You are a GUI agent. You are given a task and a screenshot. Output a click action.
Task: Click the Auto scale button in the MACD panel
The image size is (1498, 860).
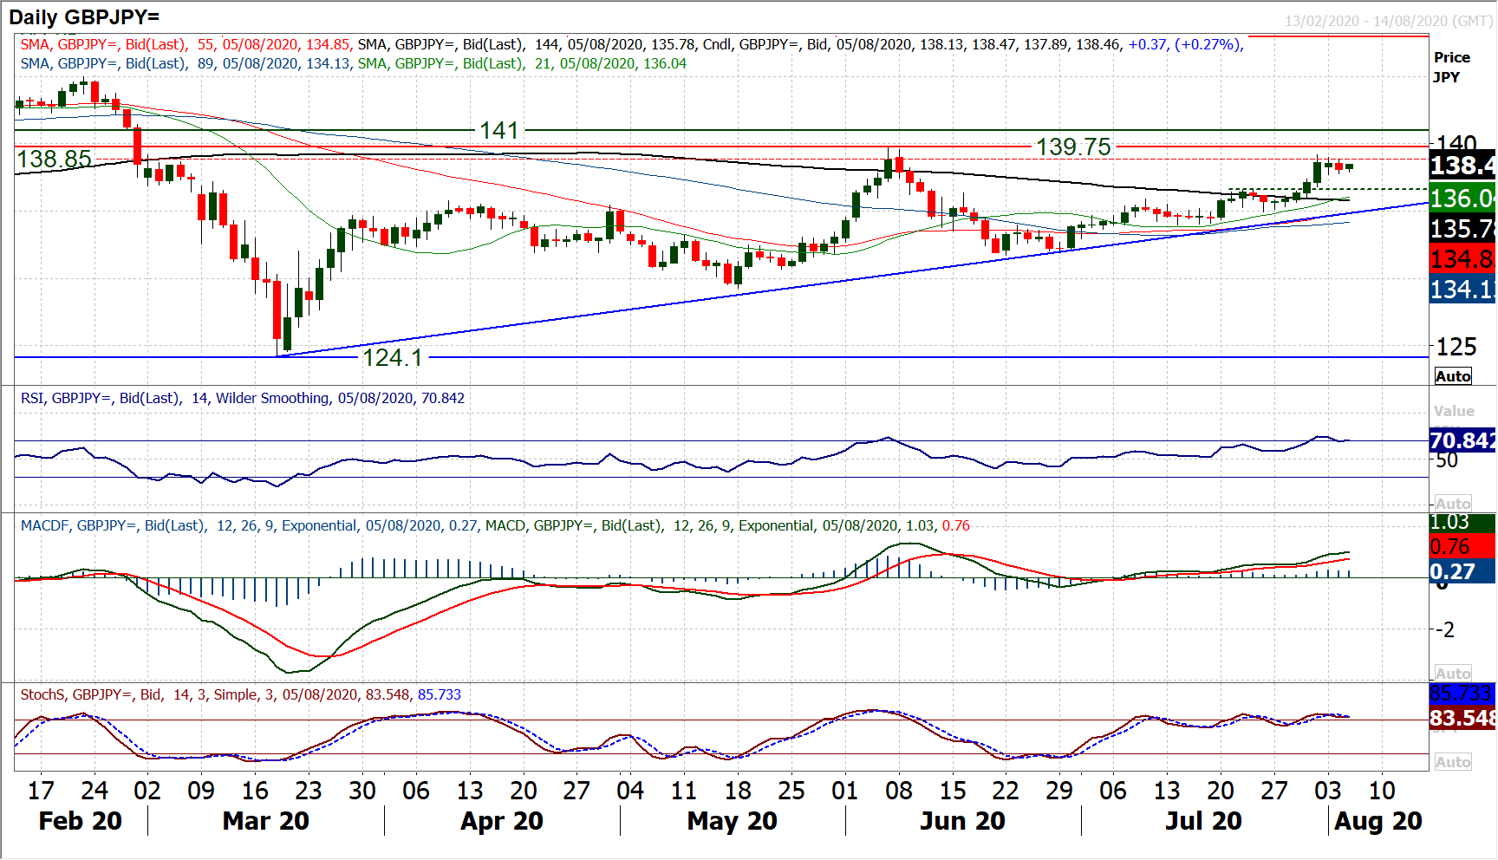(x=1453, y=674)
